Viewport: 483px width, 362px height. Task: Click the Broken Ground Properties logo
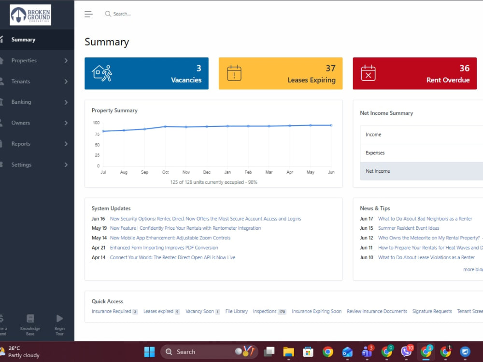[x=30, y=15]
